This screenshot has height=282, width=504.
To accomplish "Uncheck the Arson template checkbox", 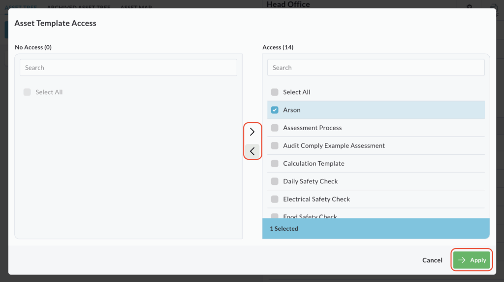I will [275, 110].
